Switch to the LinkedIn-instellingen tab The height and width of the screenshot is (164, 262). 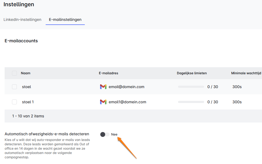(22, 20)
